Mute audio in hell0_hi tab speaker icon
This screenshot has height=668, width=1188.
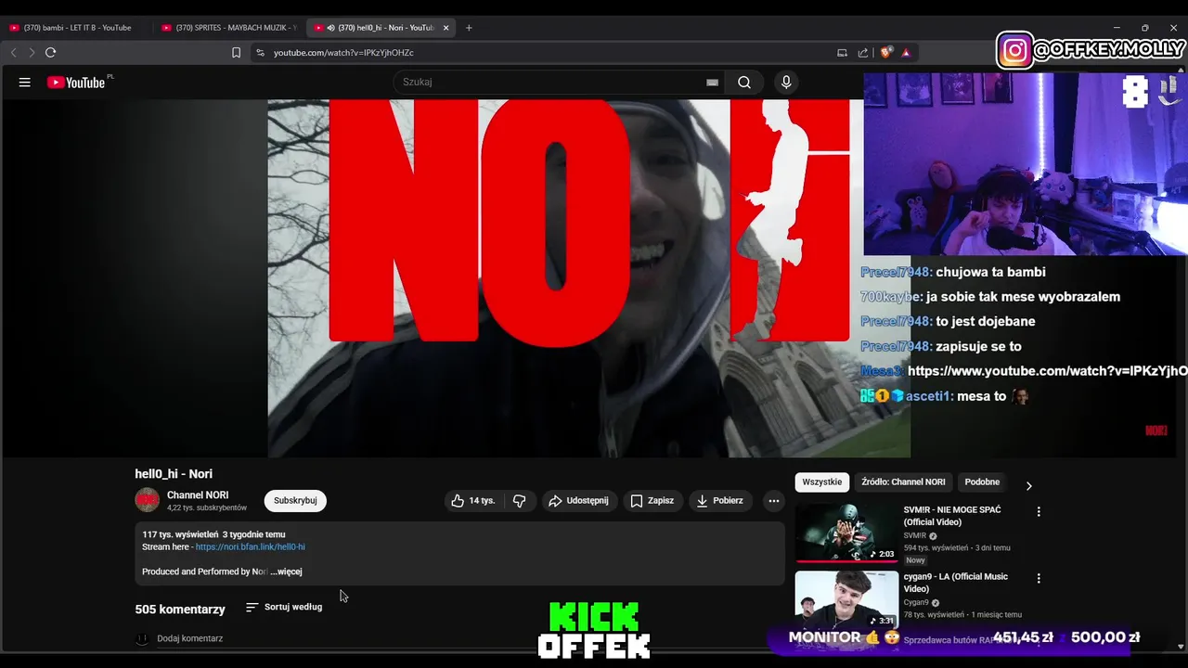[330, 28]
